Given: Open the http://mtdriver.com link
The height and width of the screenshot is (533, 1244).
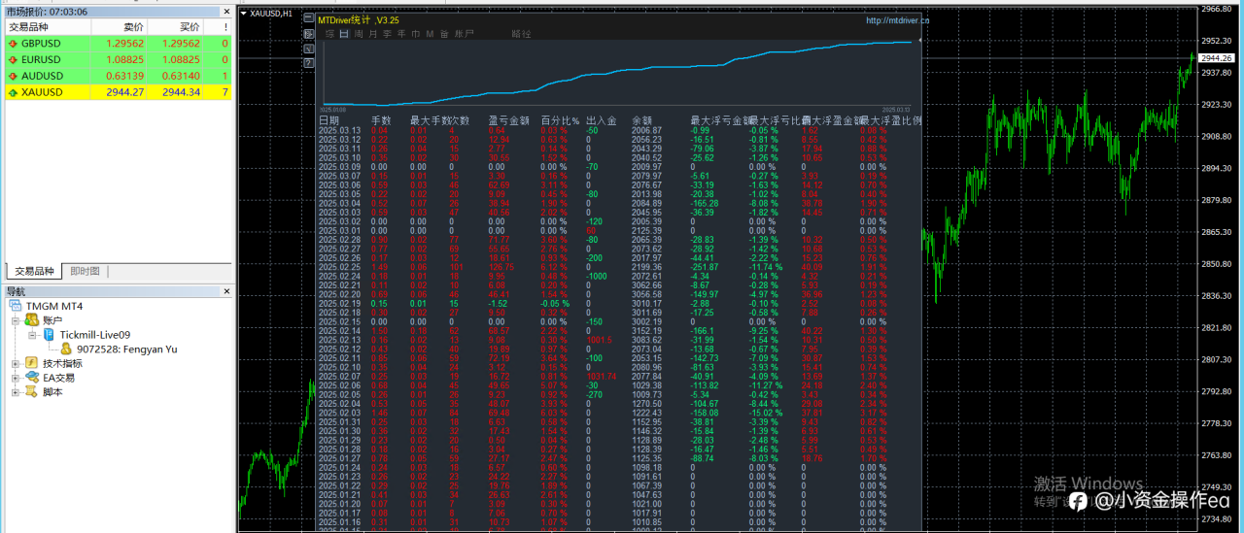Looking at the screenshot, I should click(x=896, y=20).
